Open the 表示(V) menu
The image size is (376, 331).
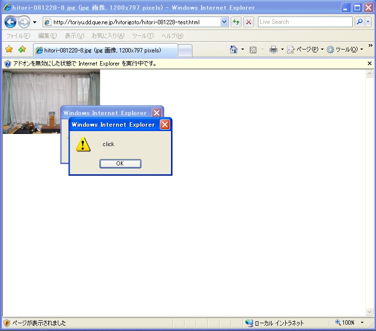[x=74, y=36]
